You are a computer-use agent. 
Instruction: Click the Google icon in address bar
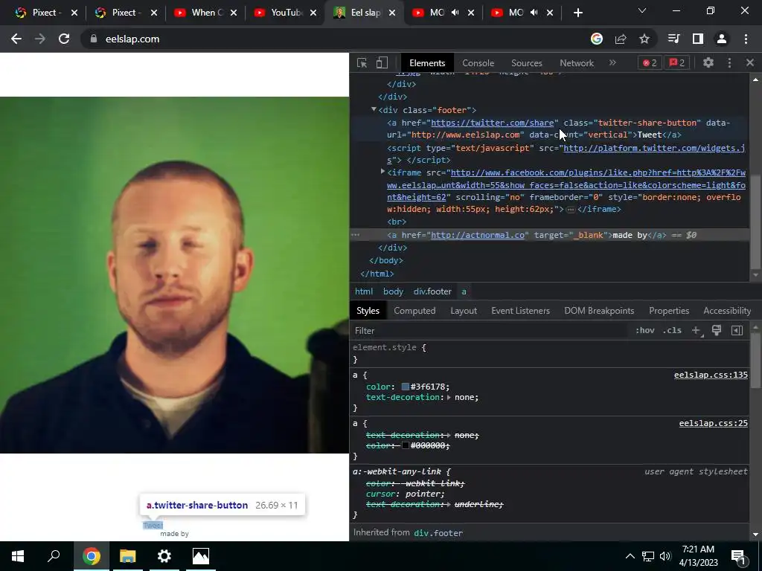pos(596,39)
